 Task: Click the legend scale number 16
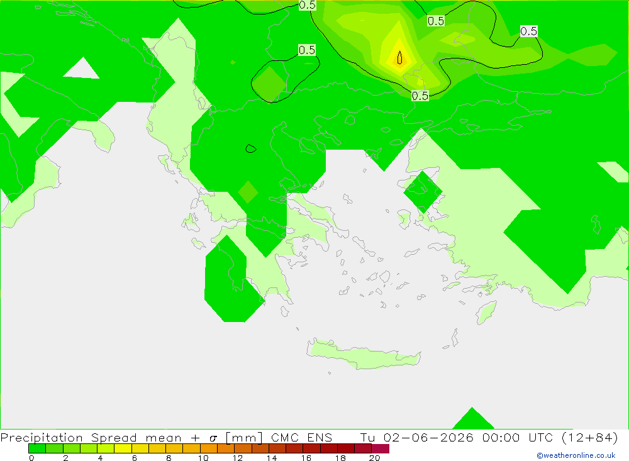306,458
